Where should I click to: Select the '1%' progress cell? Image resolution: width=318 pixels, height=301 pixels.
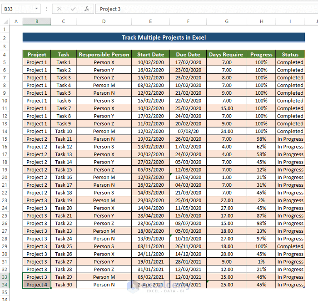(x=261, y=261)
